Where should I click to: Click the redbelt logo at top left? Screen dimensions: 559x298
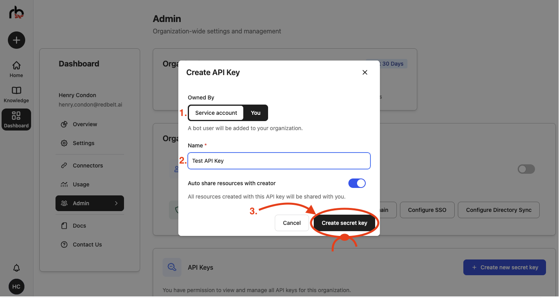tap(16, 12)
